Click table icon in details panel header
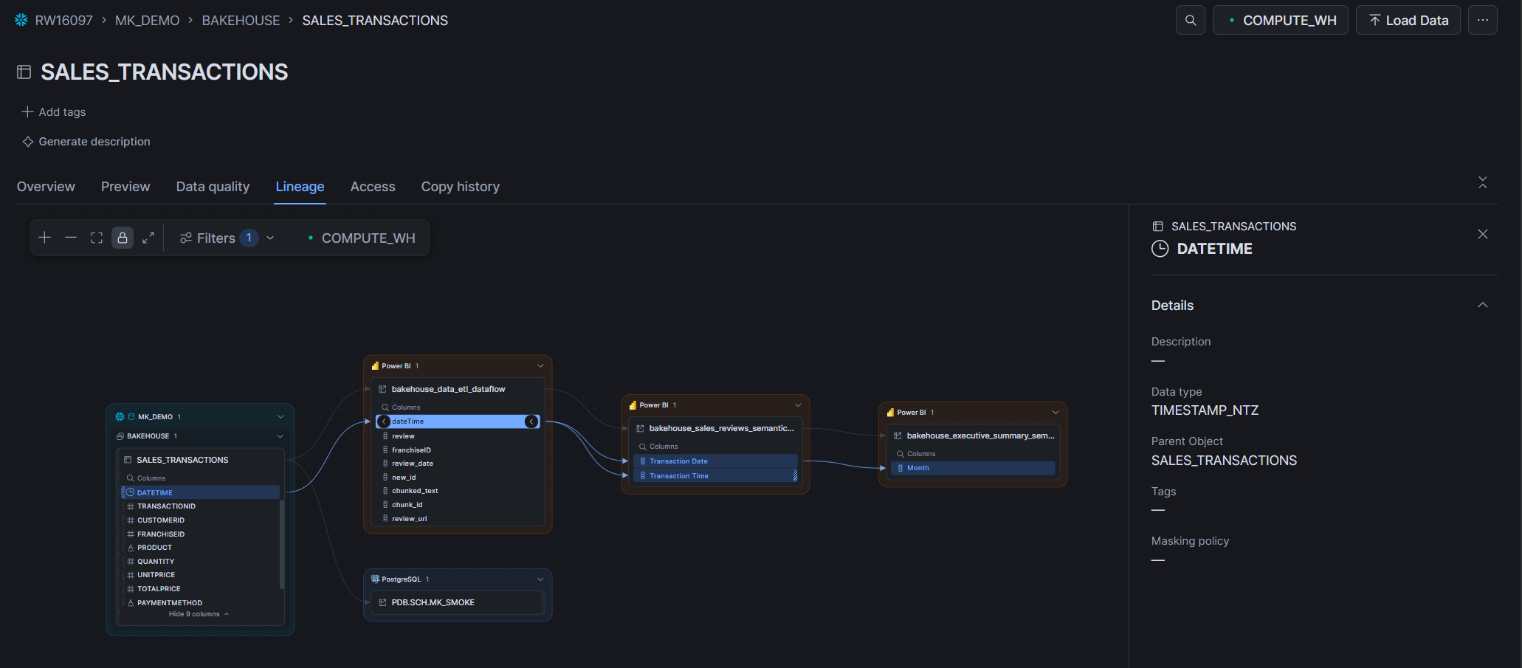 tap(1158, 227)
